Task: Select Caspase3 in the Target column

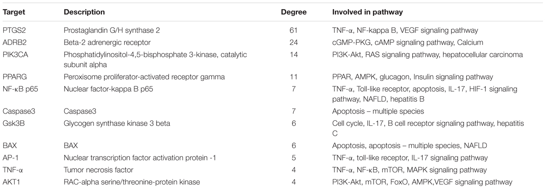Action: pos(16,112)
